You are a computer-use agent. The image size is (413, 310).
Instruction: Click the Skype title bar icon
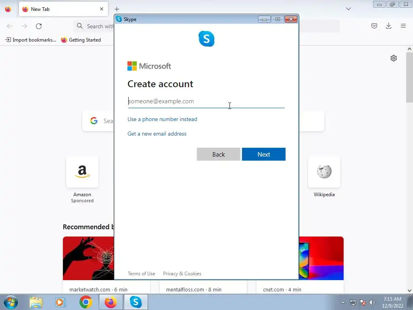(x=119, y=19)
